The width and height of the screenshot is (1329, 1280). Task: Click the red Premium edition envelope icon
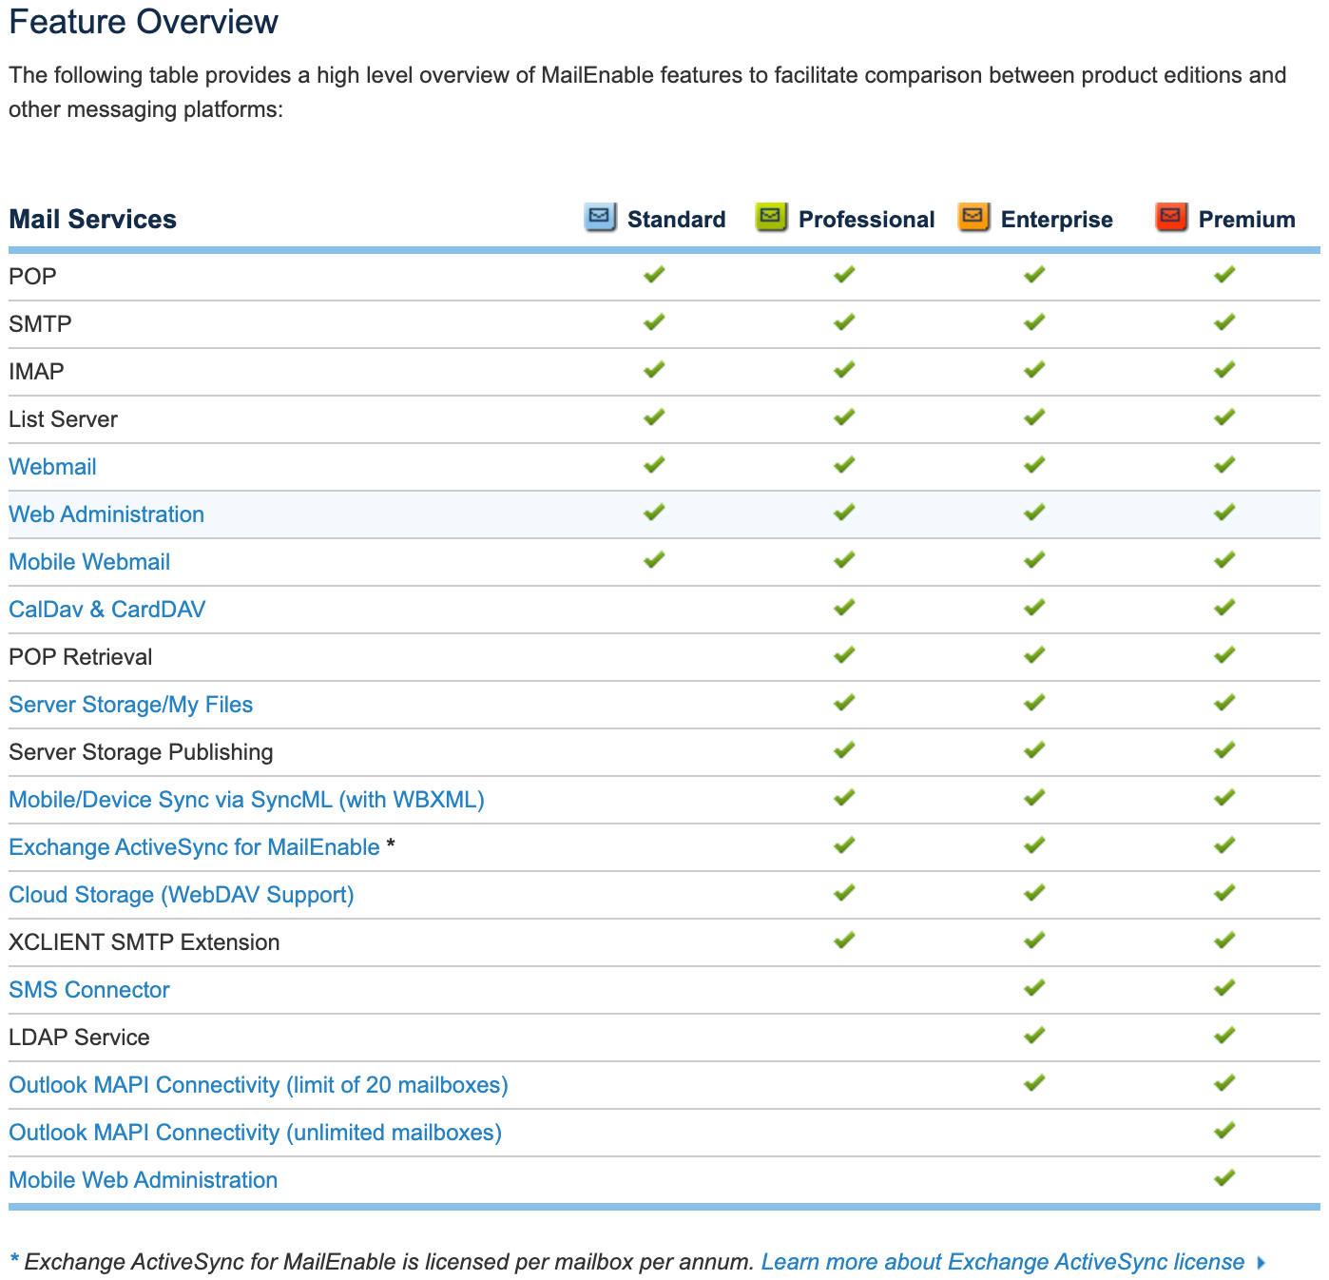(x=1171, y=218)
